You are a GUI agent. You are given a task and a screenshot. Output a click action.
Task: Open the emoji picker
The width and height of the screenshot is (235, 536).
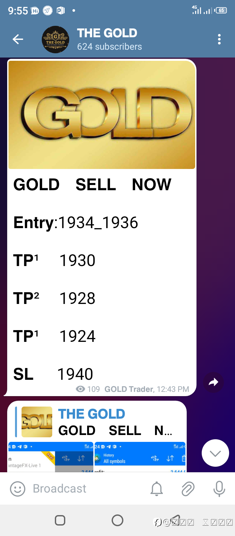click(x=18, y=489)
